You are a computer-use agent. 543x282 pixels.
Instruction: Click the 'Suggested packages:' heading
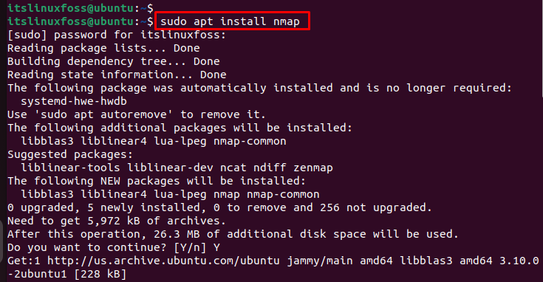pos(70,154)
